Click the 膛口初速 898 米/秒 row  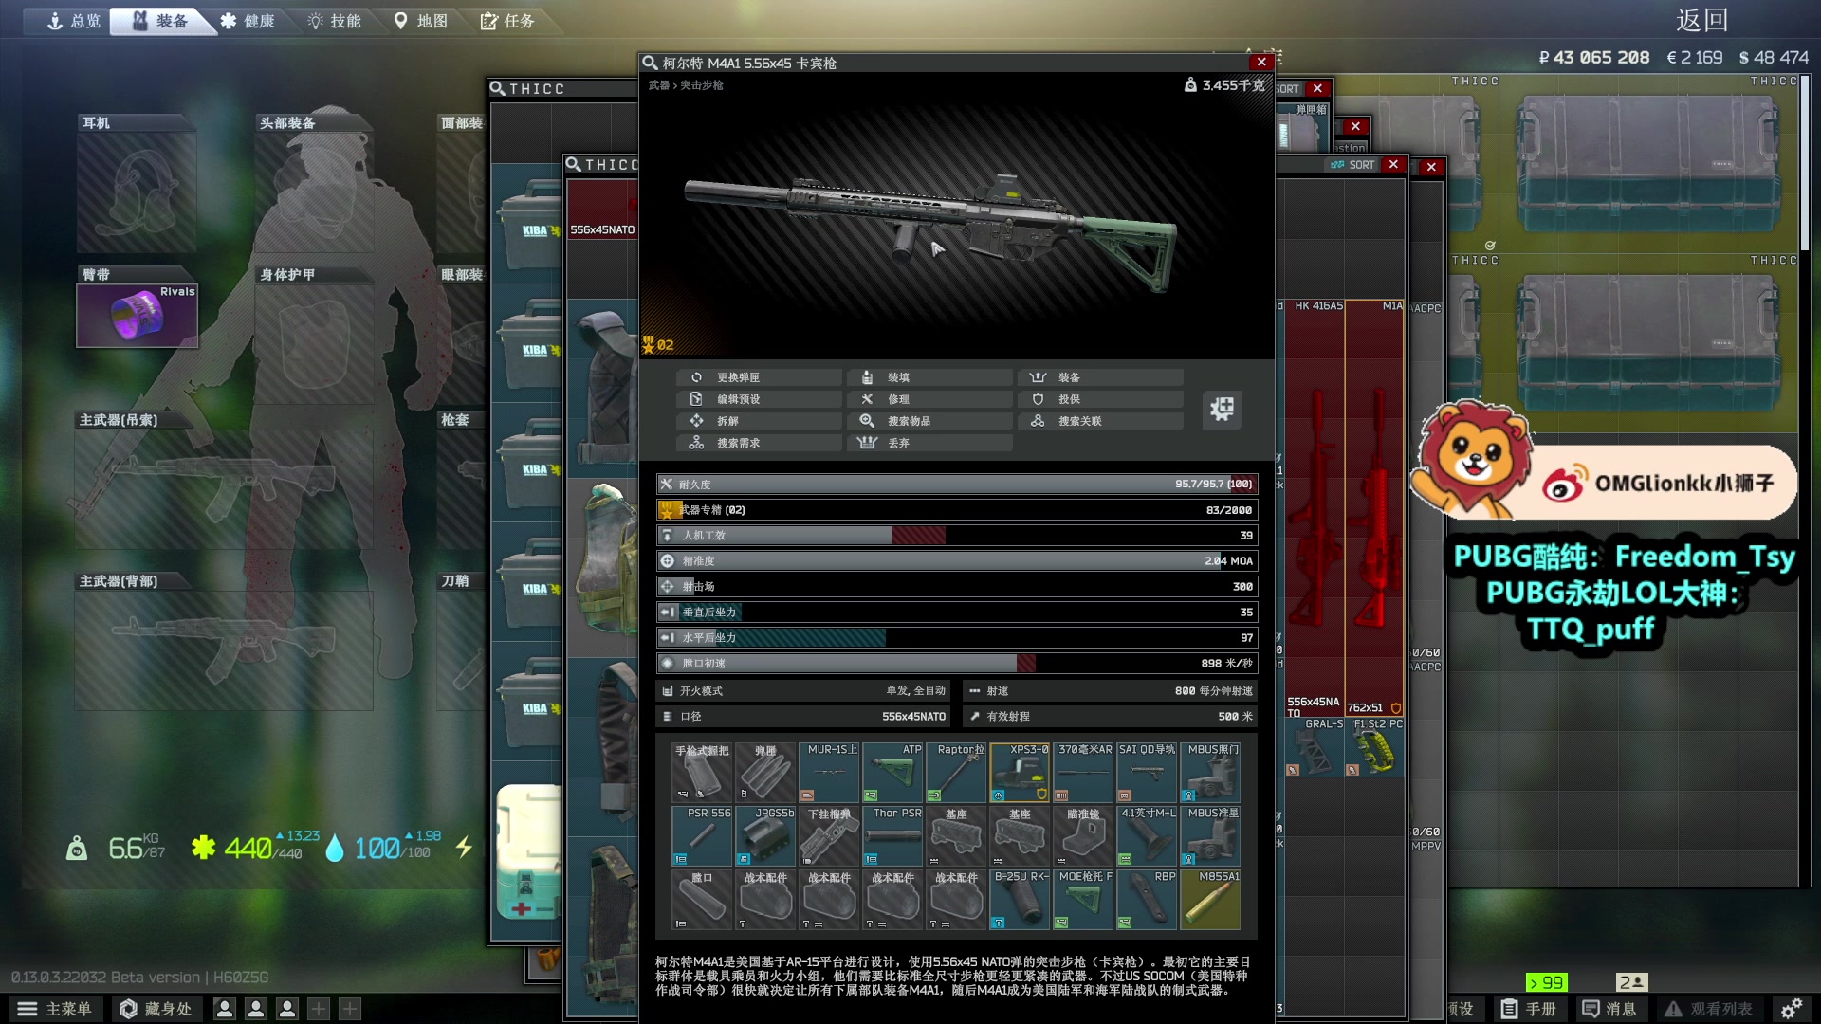(957, 664)
